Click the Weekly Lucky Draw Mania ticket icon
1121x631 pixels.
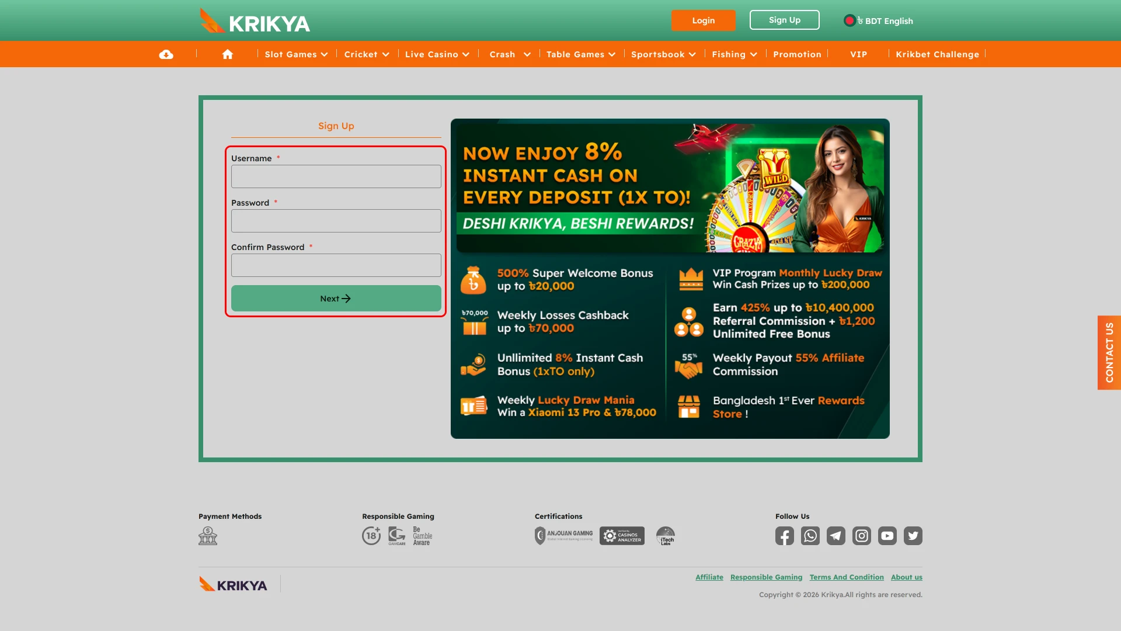point(474,405)
